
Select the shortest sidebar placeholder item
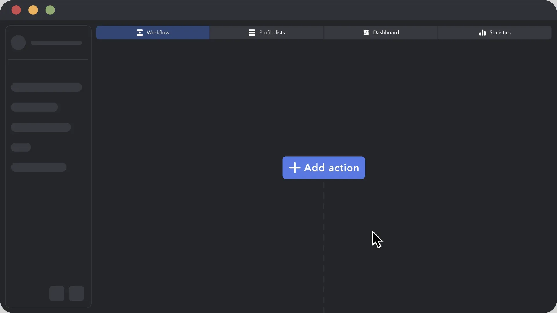tap(21, 147)
